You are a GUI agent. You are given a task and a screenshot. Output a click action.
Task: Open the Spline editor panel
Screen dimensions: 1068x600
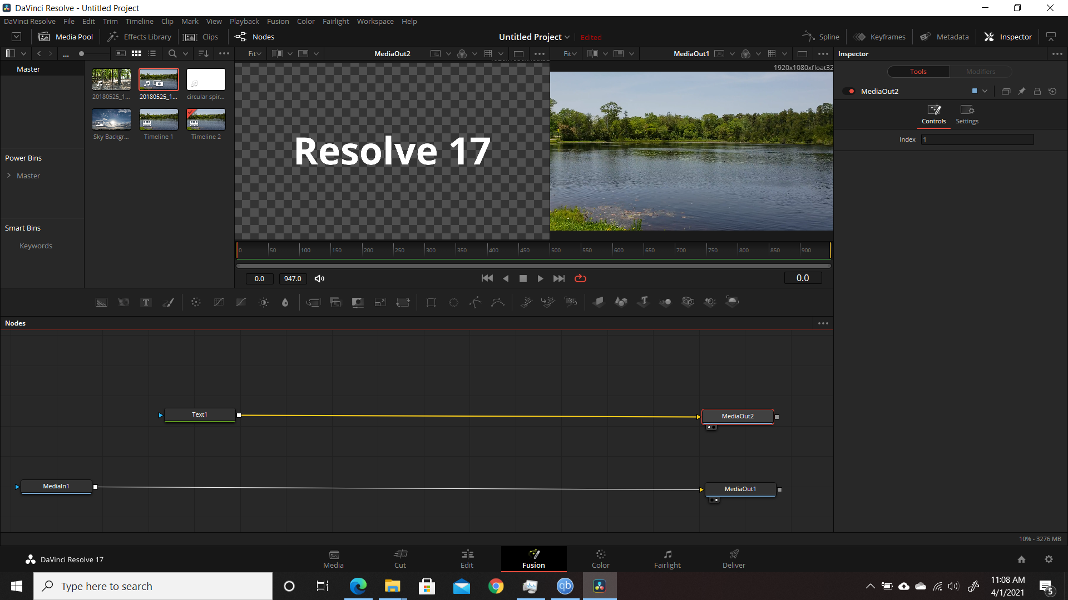[820, 37]
